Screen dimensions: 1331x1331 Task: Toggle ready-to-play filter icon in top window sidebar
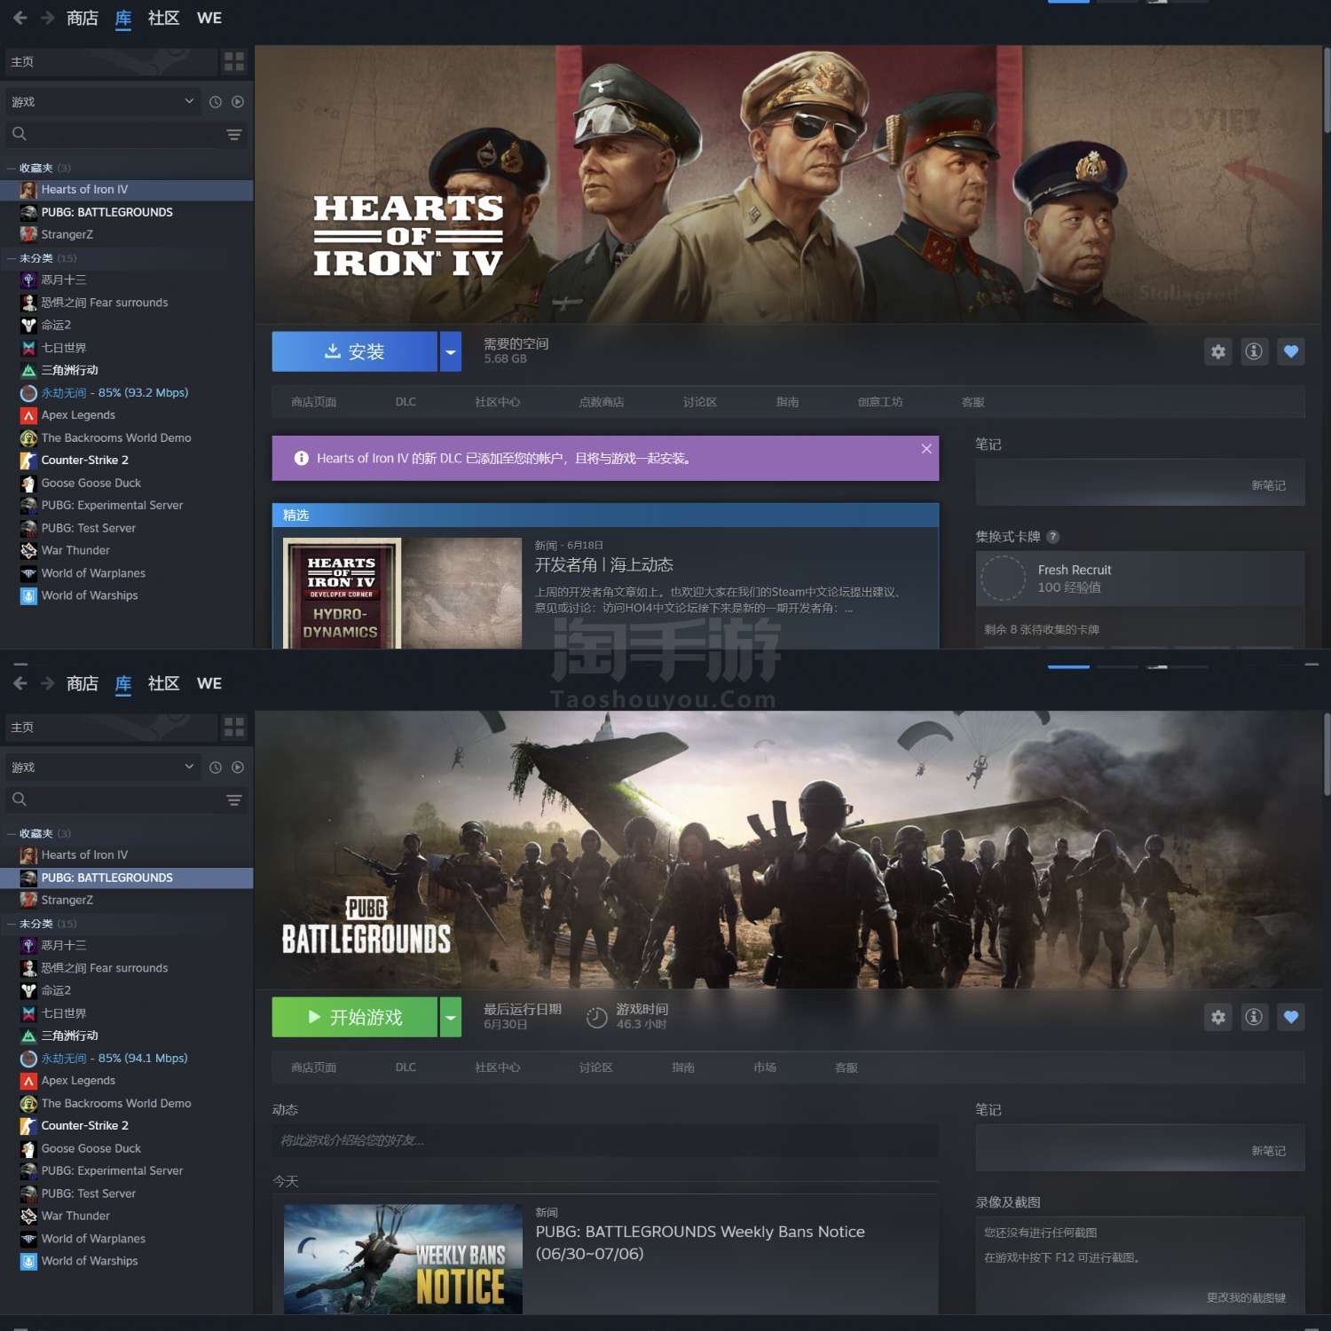coord(238,102)
